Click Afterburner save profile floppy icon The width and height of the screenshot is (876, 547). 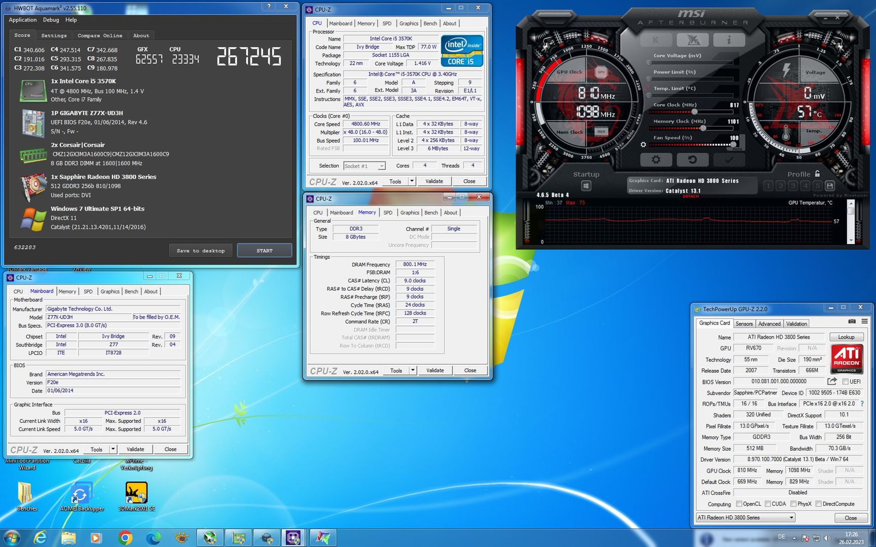[830, 186]
